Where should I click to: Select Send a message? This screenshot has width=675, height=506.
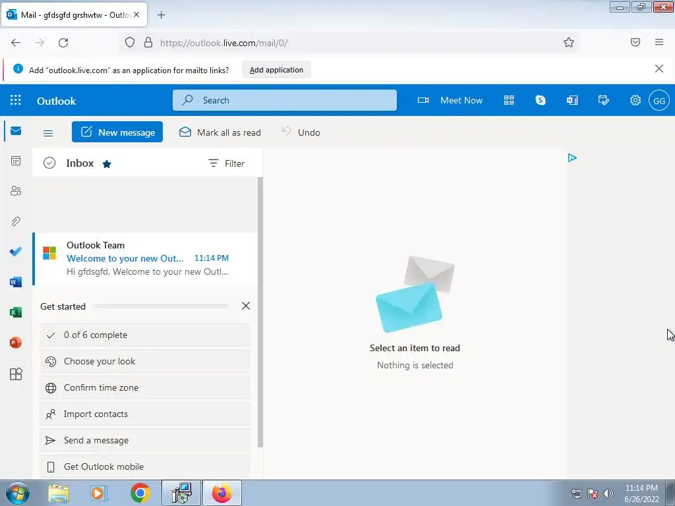tap(145, 440)
